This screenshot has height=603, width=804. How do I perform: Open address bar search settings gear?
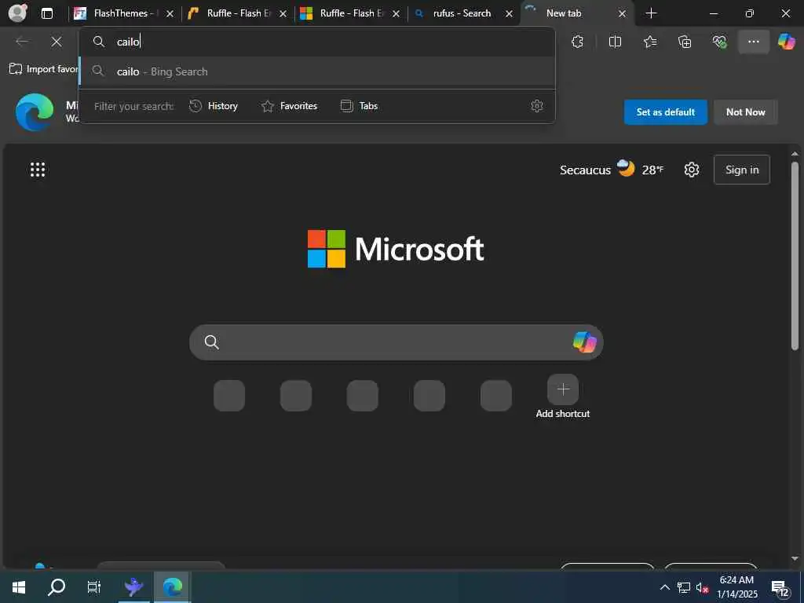536,106
